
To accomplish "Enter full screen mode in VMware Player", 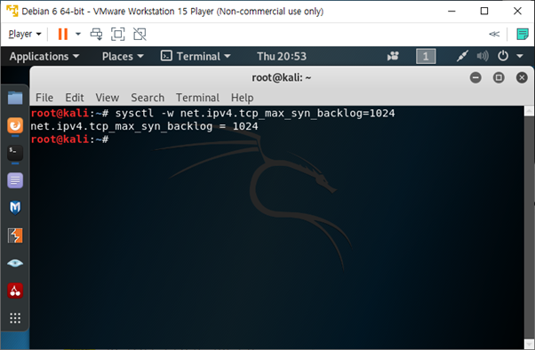I will click(x=118, y=34).
